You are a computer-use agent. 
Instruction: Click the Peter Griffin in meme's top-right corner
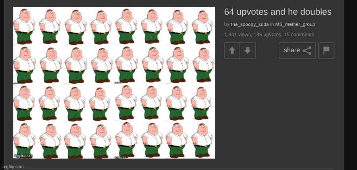point(202,27)
